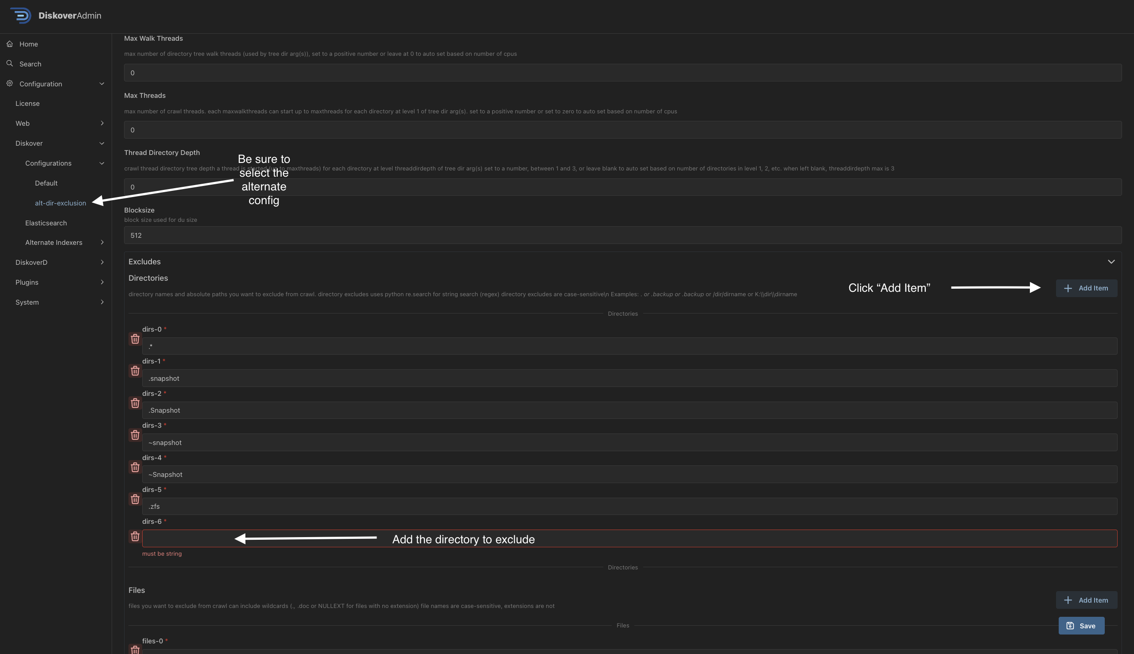Click the Thread Directory Depth input field
Screen dimensions: 1134x654
click(623, 187)
